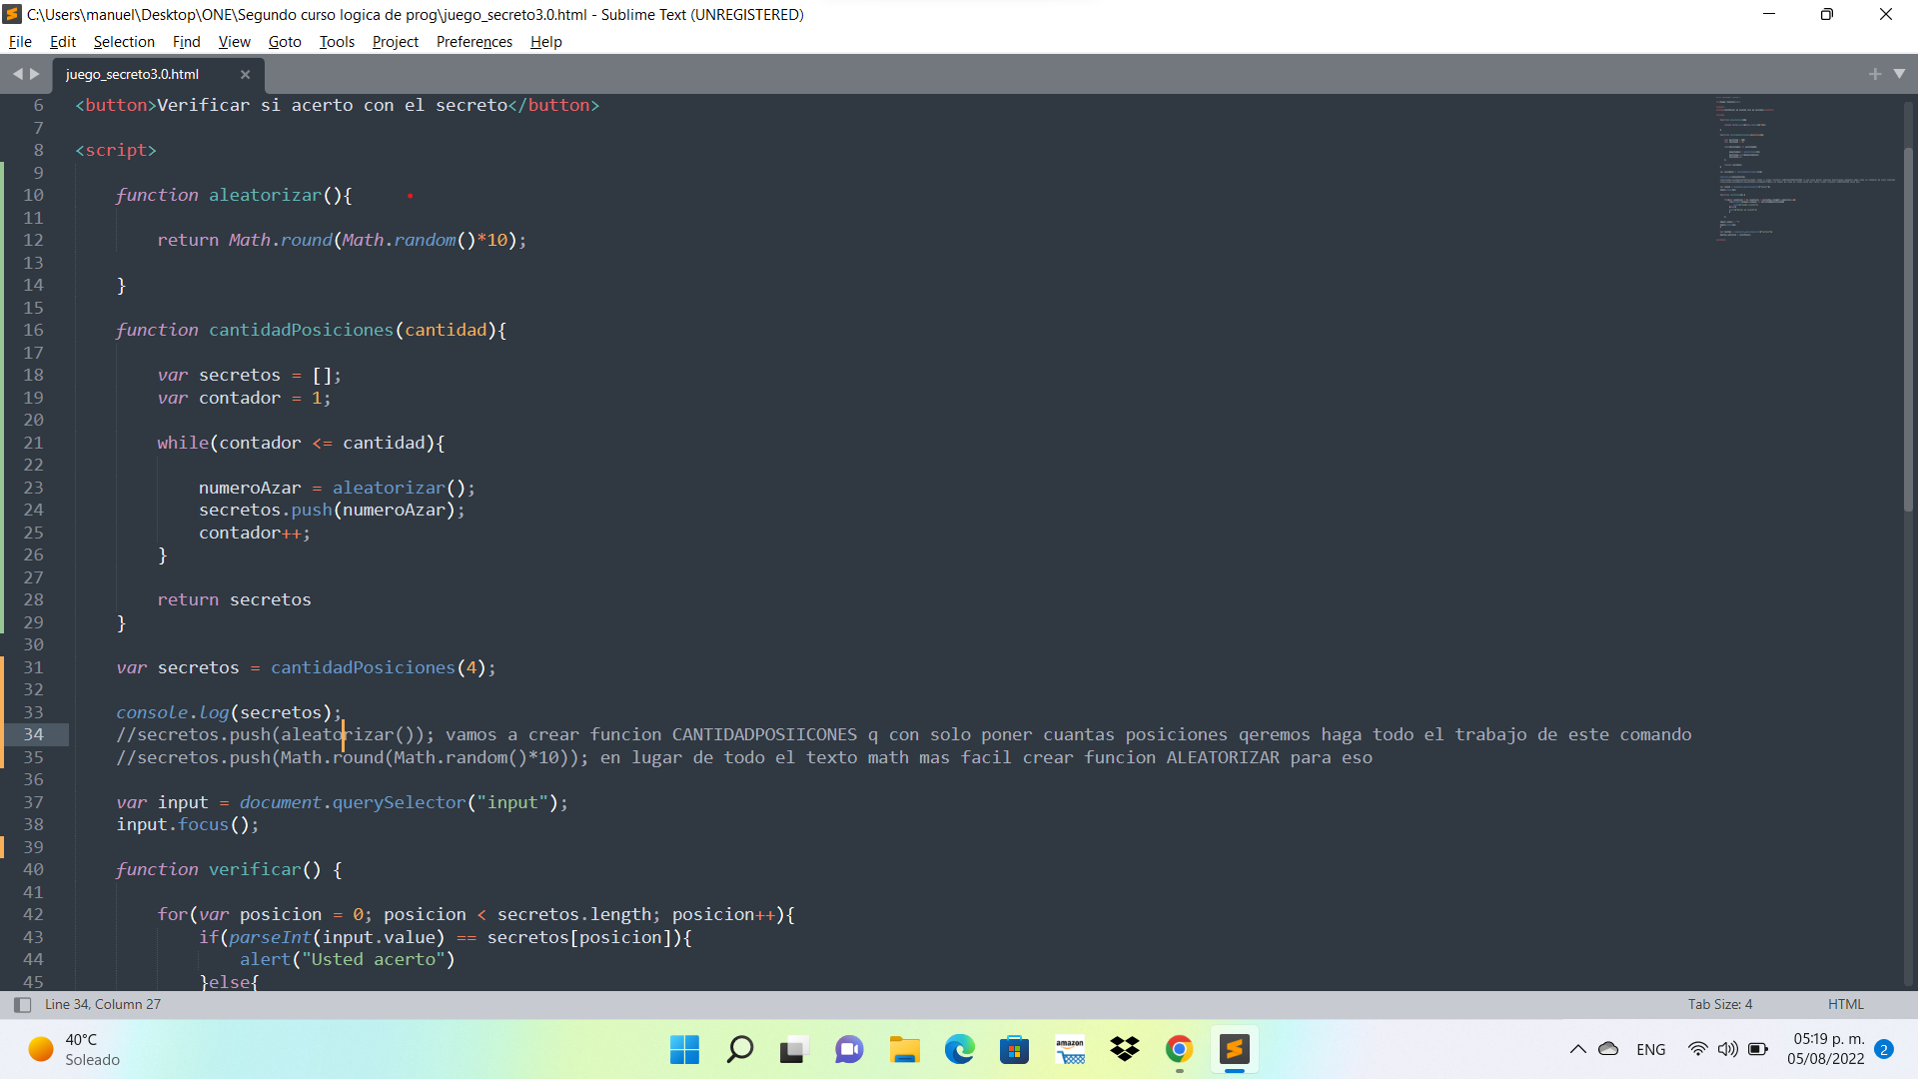Go to previous tab with left arrow
Screen dimensions: 1918x1079
17,74
